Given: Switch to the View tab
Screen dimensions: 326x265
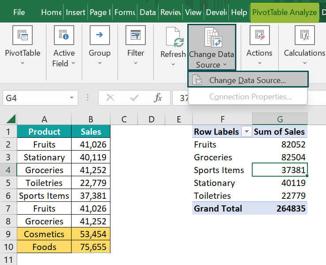Looking at the screenshot, I should pos(193,12).
